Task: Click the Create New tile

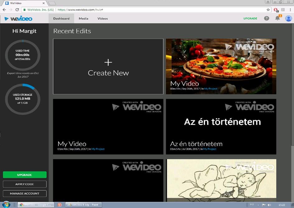Action: 108,66
